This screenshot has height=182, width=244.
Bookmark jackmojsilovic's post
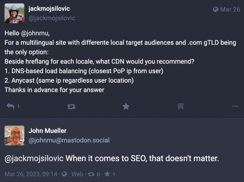pyautogui.click(x=181, y=107)
